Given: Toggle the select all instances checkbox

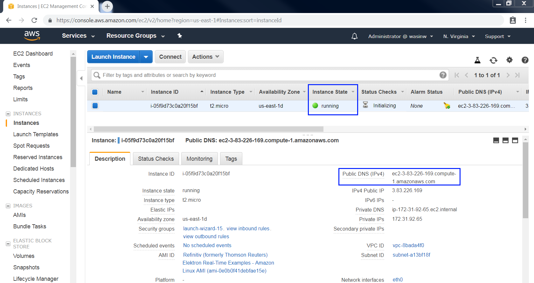Looking at the screenshot, I should click(x=95, y=92).
